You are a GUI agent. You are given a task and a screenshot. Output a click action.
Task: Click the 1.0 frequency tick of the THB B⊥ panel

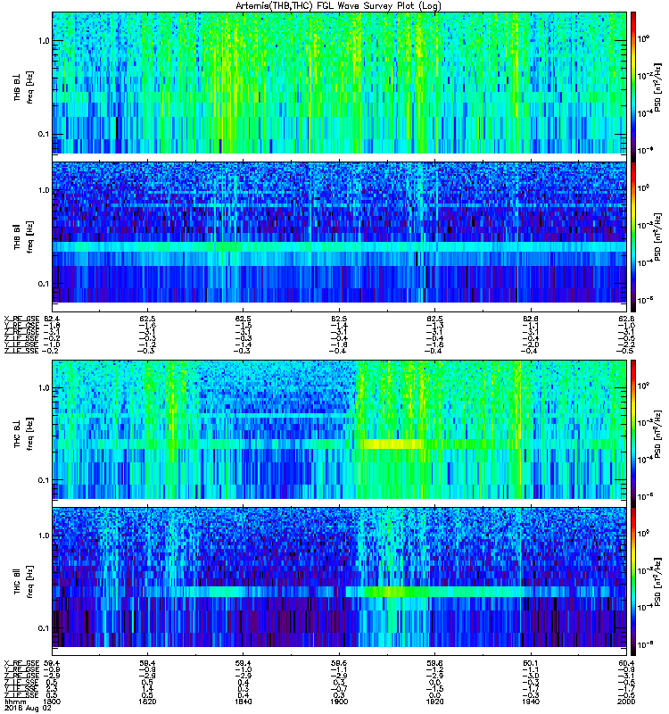44,41
